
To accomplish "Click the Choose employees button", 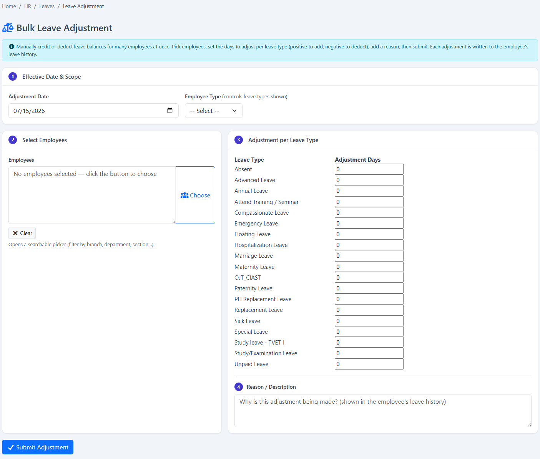I will pyautogui.click(x=195, y=195).
